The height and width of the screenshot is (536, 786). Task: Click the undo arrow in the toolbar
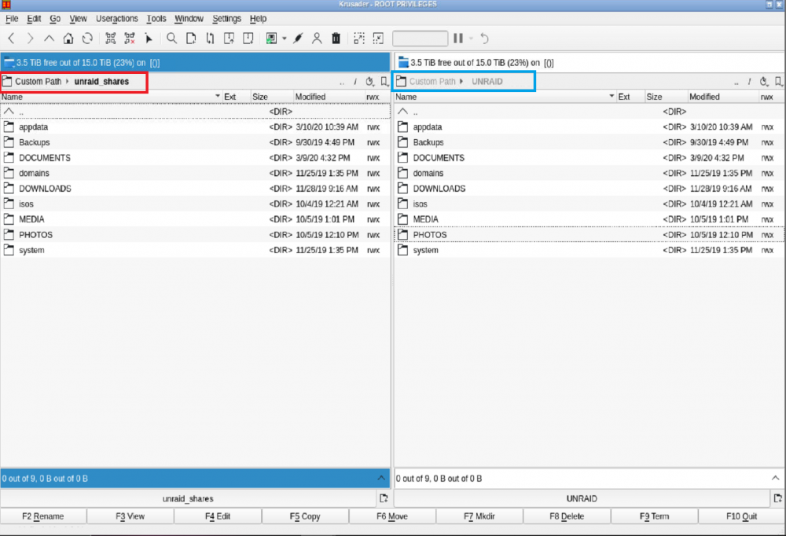(x=484, y=38)
